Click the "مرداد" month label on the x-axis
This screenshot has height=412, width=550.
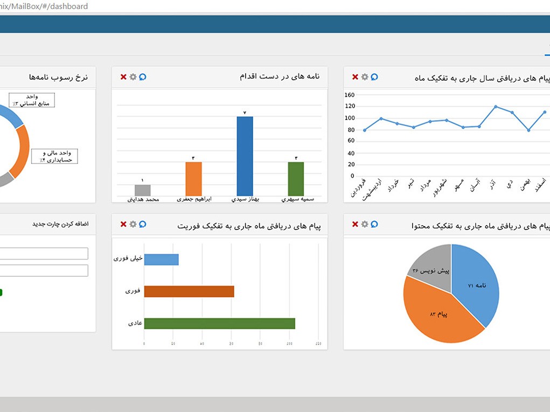425,185
